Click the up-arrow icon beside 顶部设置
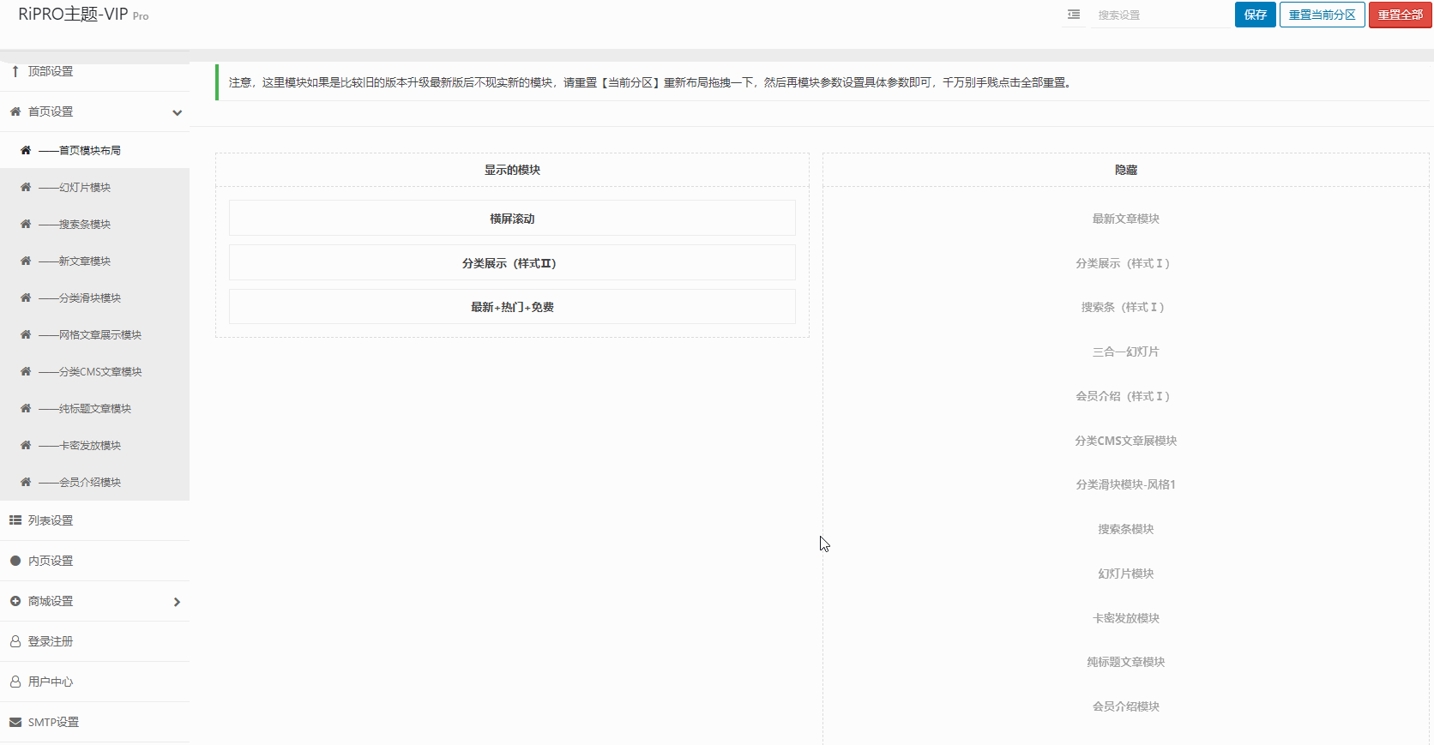This screenshot has width=1434, height=745. click(15, 71)
